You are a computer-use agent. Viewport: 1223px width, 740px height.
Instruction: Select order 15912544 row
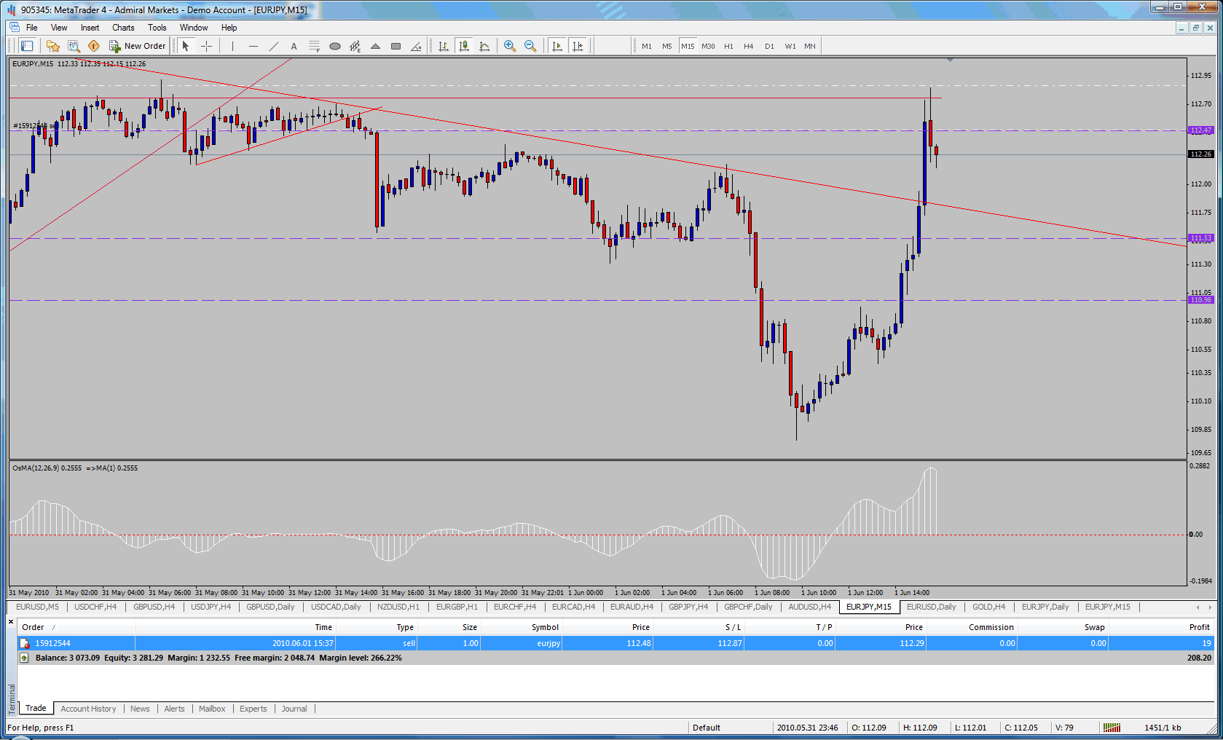click(616, 643)
